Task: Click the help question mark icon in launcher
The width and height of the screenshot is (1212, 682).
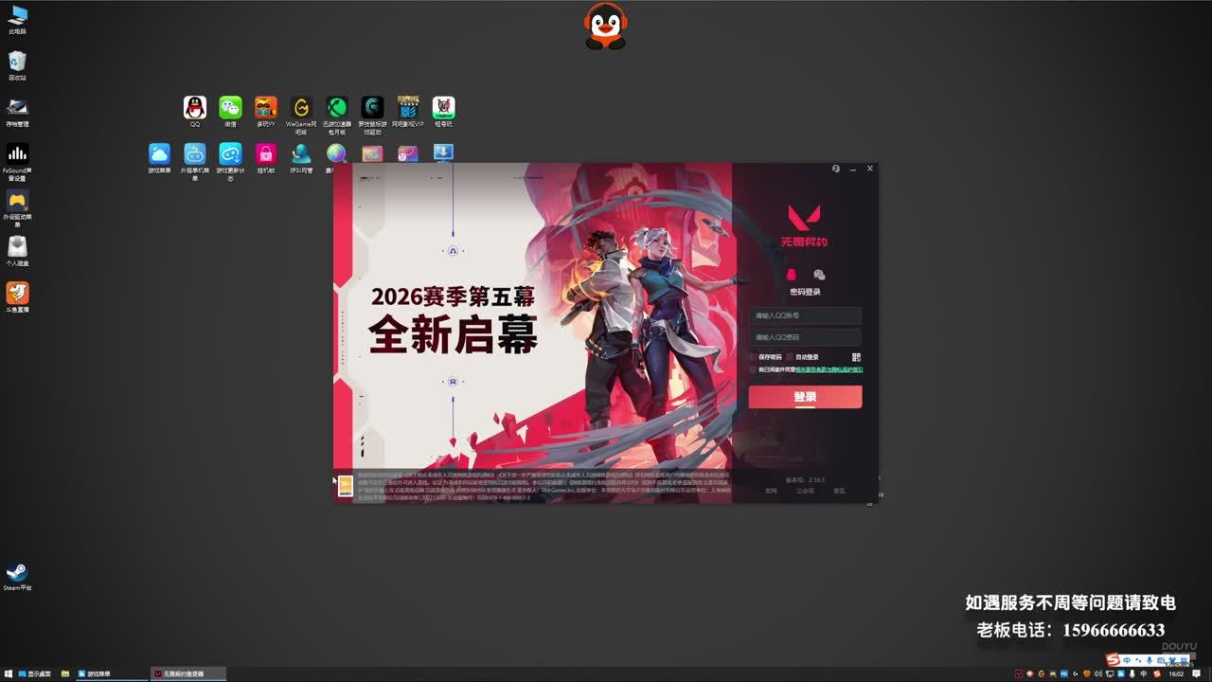Action: (836, 169)
